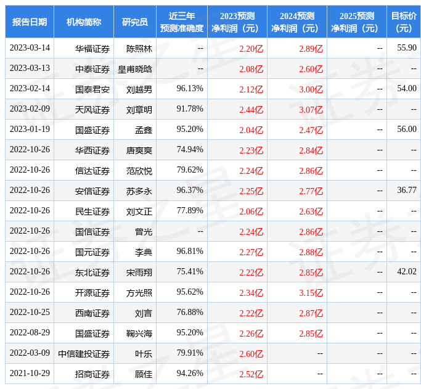Viewport: 421px width, 389px height.
Task: Click 国元证券 institution cell
Action: pyautogui.click(x=92, y=252)
